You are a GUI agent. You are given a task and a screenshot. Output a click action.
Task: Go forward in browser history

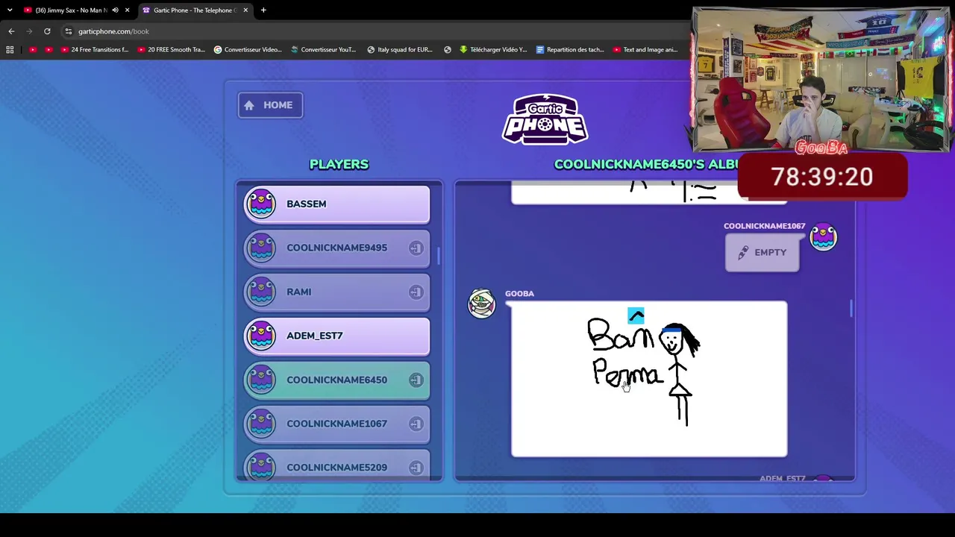point(29,31)
